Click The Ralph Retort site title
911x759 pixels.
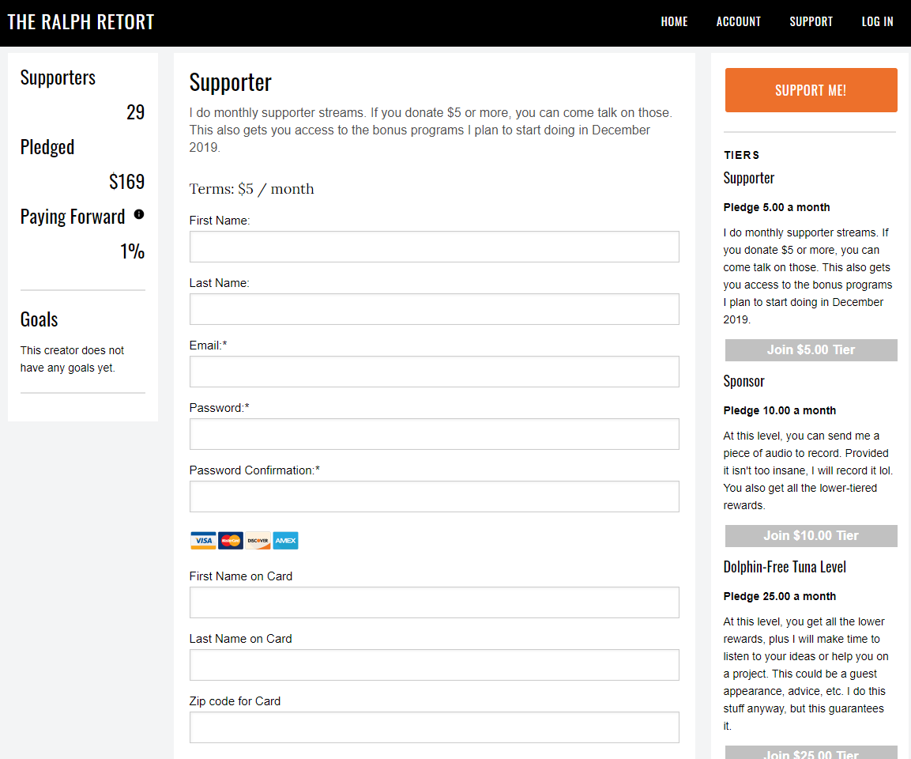(81, 22)
